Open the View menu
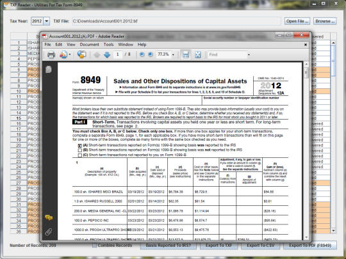The height and width of the screenshot is (259, 346). (71, 45)
